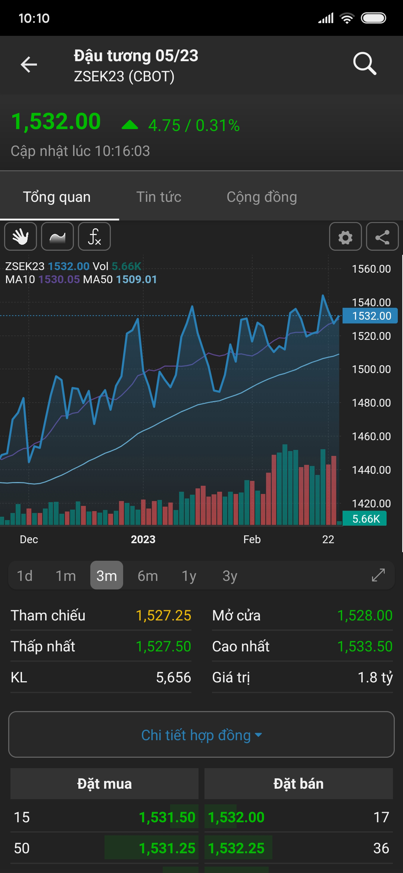Share the chart via share icon

[382, 237]
